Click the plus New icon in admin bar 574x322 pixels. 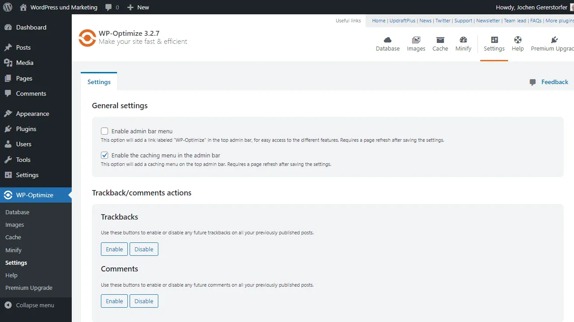pyautogui.click(x=130, y=7)
